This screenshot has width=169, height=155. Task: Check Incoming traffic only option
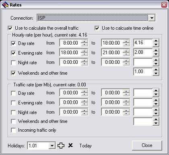coord(13,130)
